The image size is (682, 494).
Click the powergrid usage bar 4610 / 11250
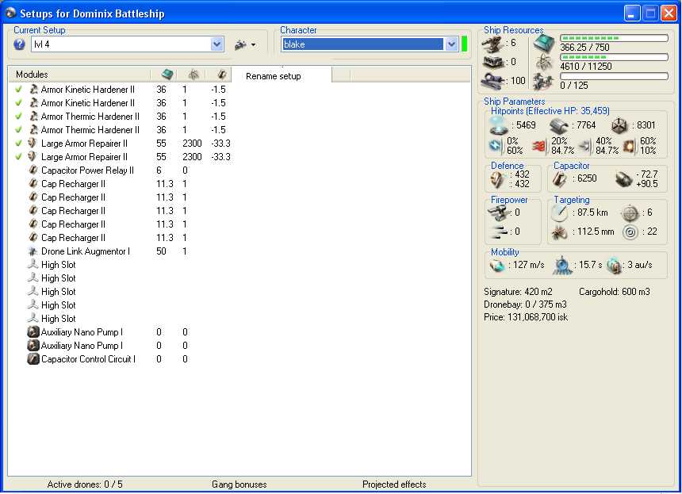click(x=614, y=57)
